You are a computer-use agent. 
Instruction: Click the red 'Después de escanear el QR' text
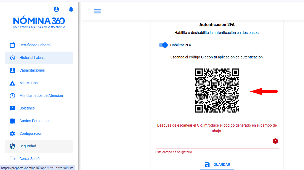click(x=217, y=128)
